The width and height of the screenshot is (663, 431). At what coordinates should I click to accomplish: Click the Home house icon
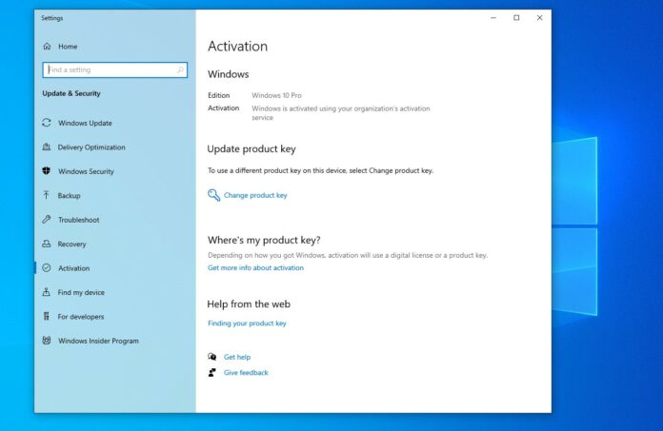(x=47, y=47)
